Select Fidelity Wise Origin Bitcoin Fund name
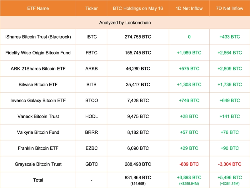This screenshot has height=188, width=250. point(38,53)
